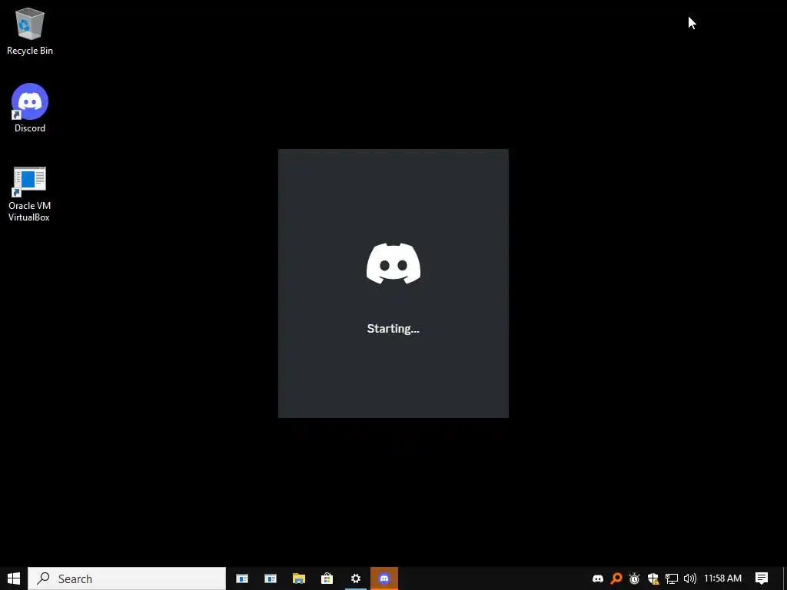This screenshot has width=787, height=590.
Task: Open the Action Center notifications icon
Action: pos(762,578)
